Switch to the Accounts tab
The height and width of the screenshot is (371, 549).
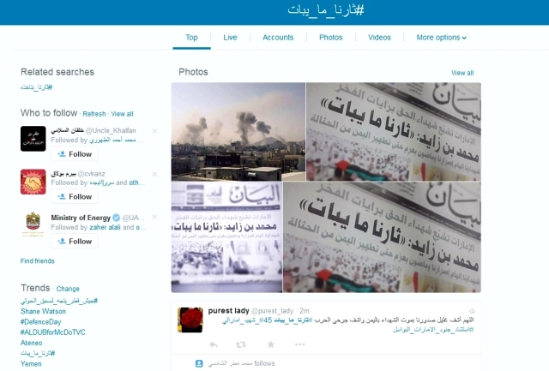[x=278, y=38]
